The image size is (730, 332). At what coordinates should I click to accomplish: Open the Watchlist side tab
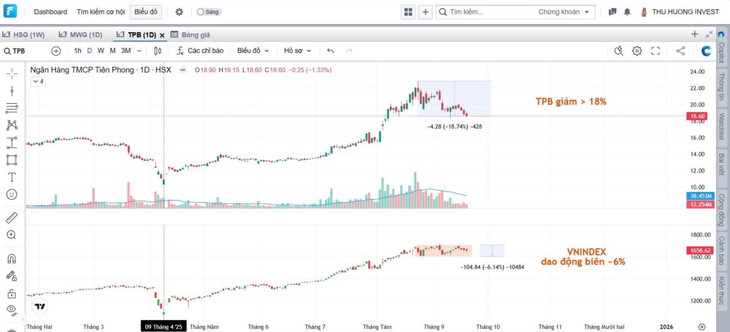click(x=722, y=126)
